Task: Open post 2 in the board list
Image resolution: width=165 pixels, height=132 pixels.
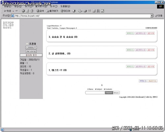Action: click(59, 54)
